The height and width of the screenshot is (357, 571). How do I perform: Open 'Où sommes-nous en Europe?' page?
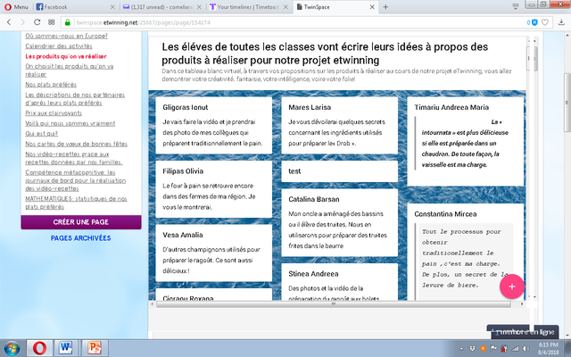[66, 36]
